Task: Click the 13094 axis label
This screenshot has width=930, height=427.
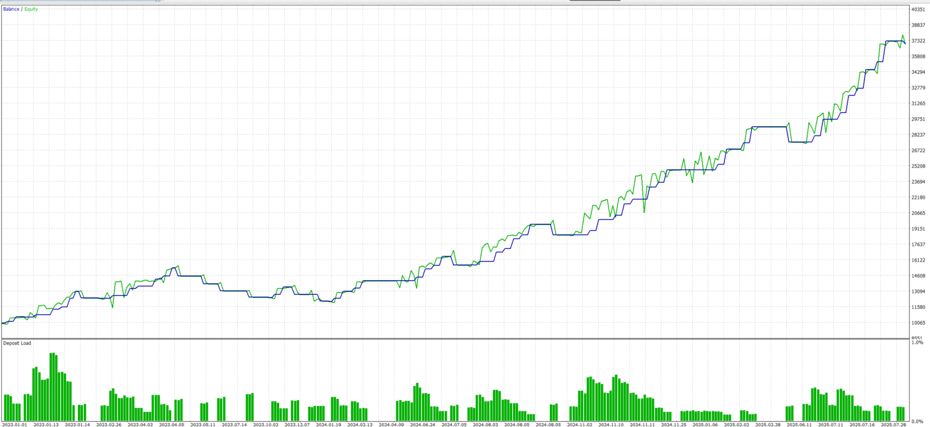Action: pyautogui.click(x=918, y=291)
